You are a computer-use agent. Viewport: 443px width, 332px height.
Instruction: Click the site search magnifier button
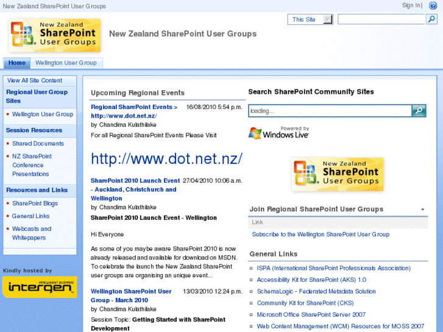(431, 19)
